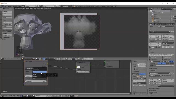The height and width of the screenshot is (99, 176).
Task: Toggle File Extensions checkbox
Action: pyautogui.click(x=163, y=57)
